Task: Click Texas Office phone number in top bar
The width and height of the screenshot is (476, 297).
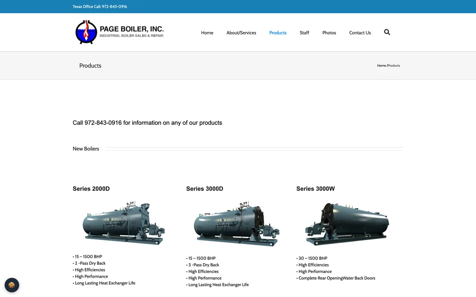Action: coord(114,6)
